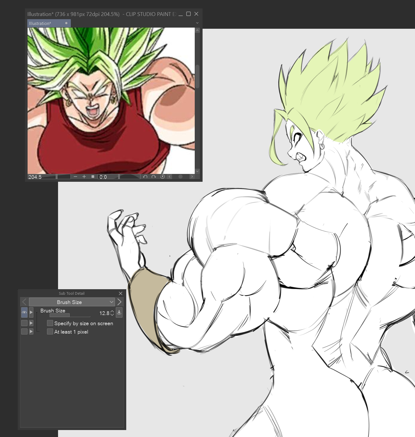Expand Brush Size dynamics triangle button
Screen dimensions: 415x437
pos(31,312)
